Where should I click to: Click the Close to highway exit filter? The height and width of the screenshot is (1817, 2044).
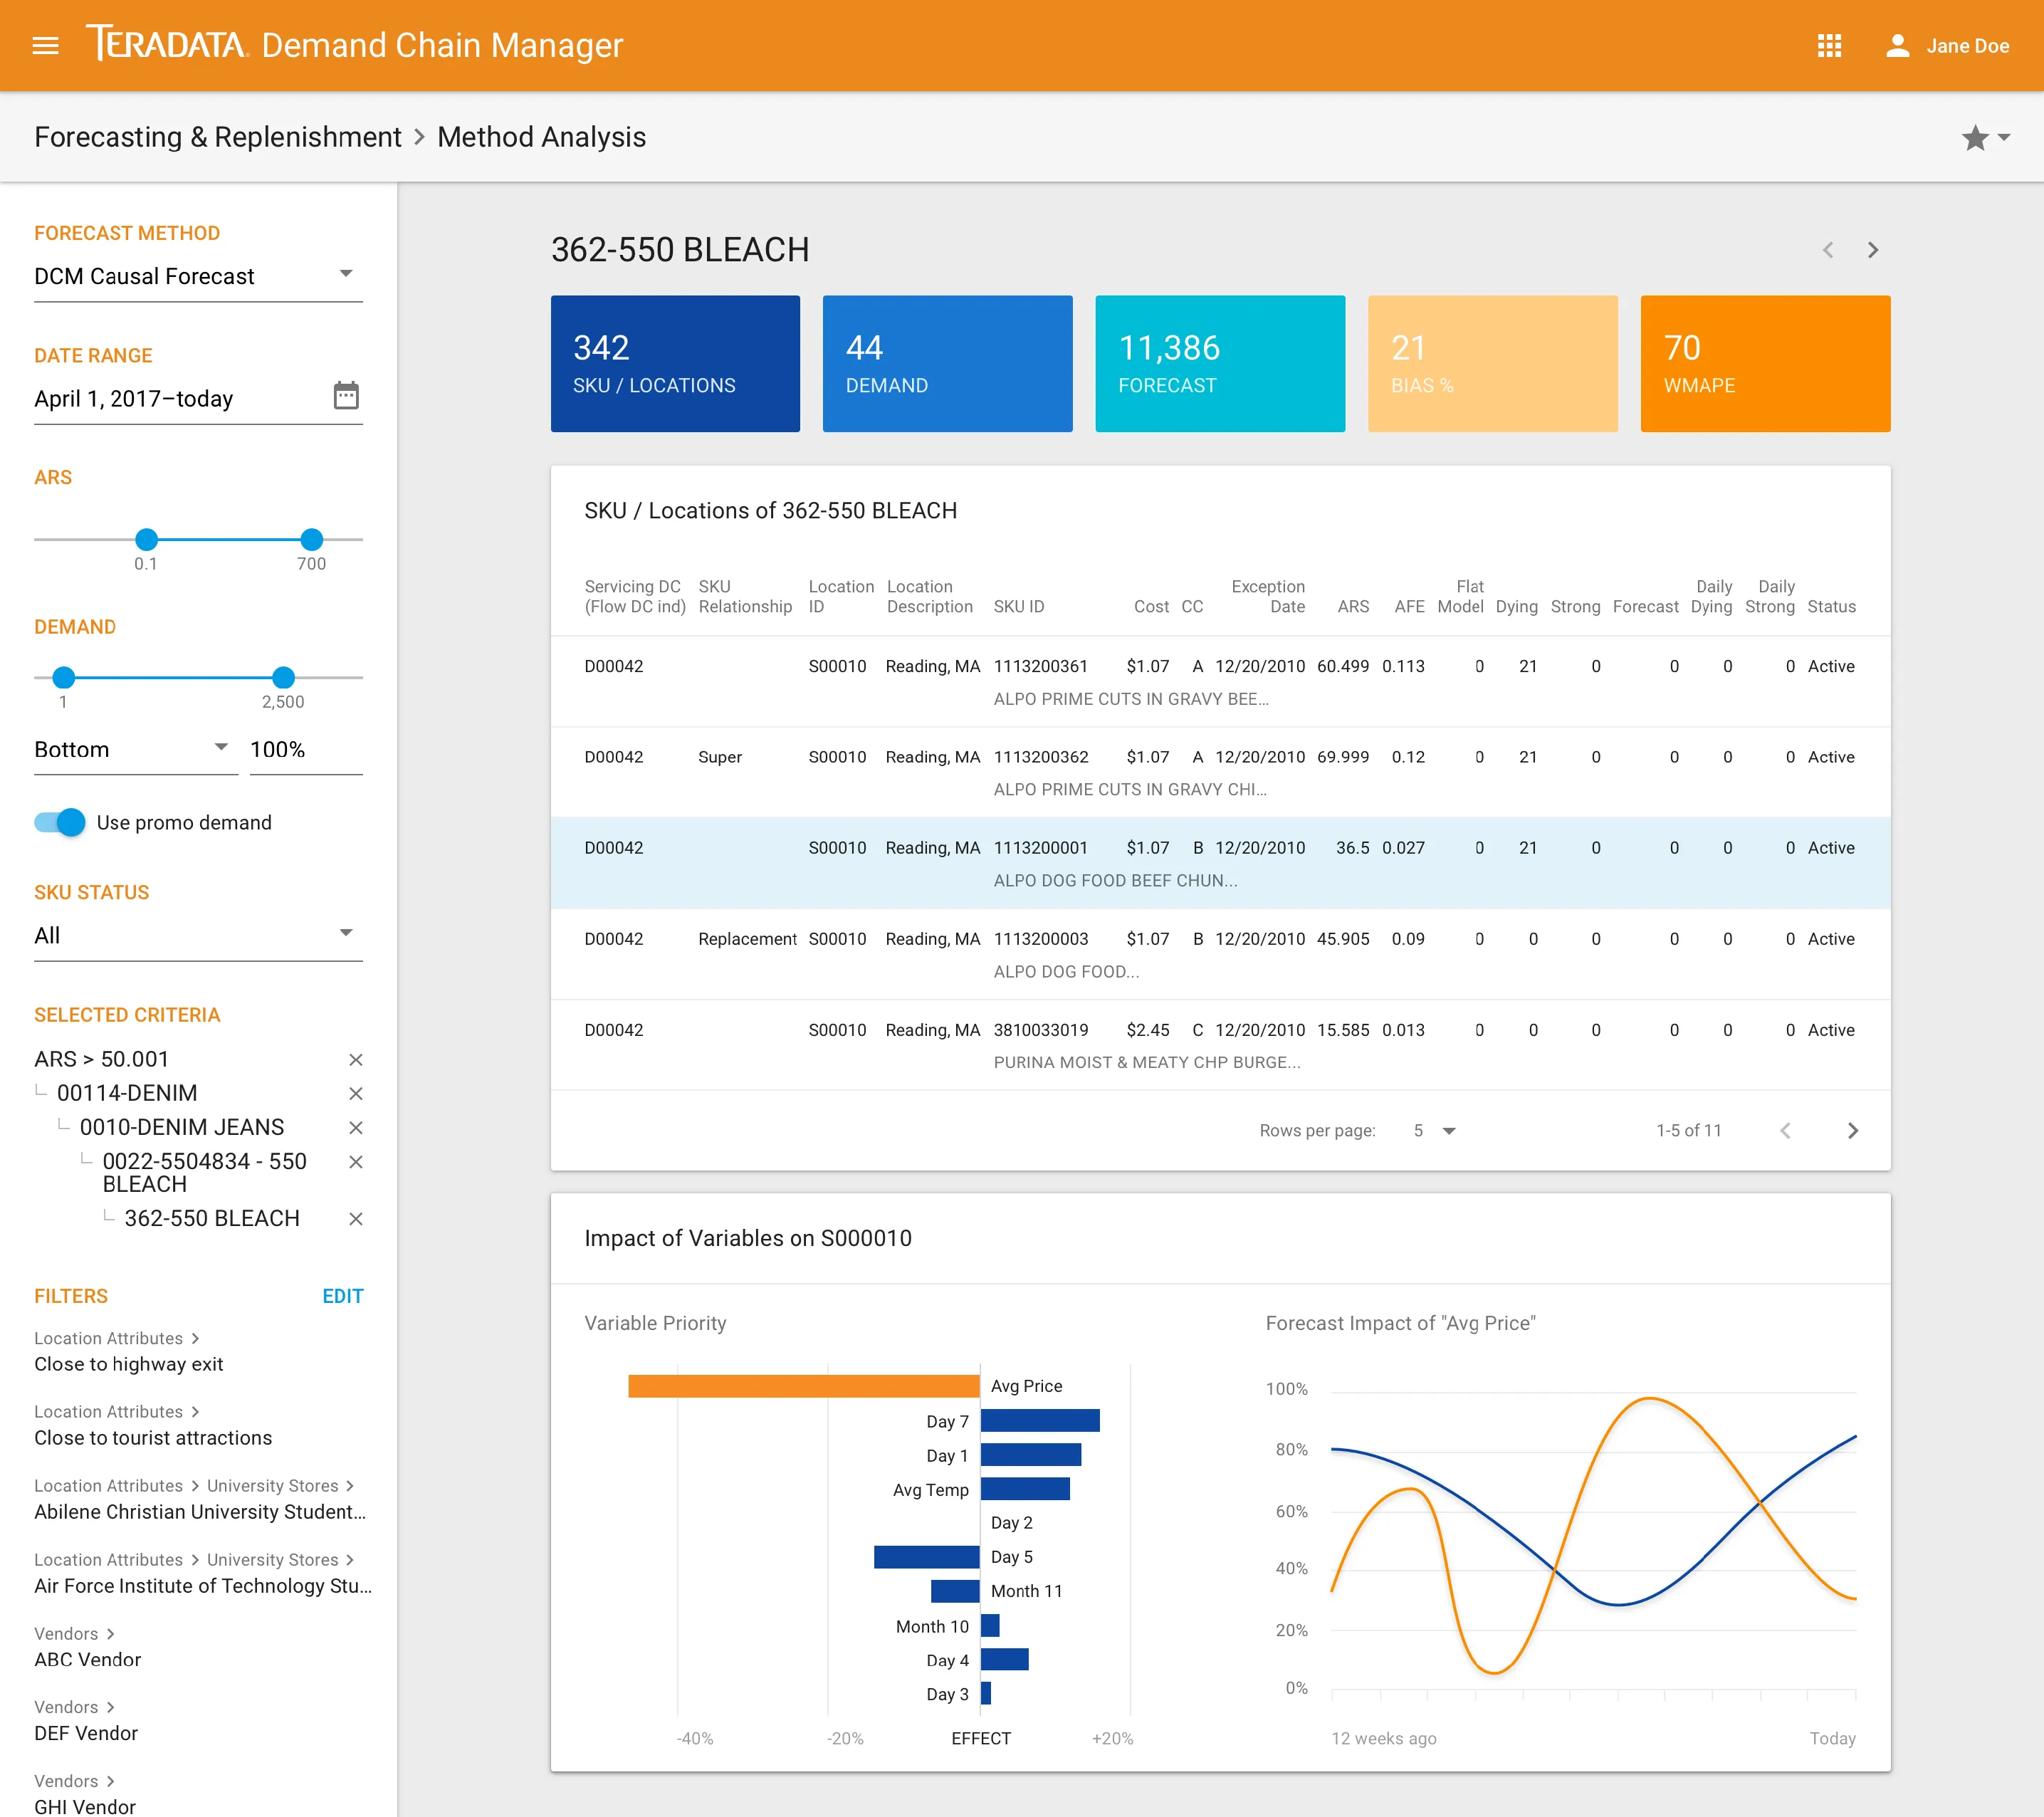(x=128, y=1365)
